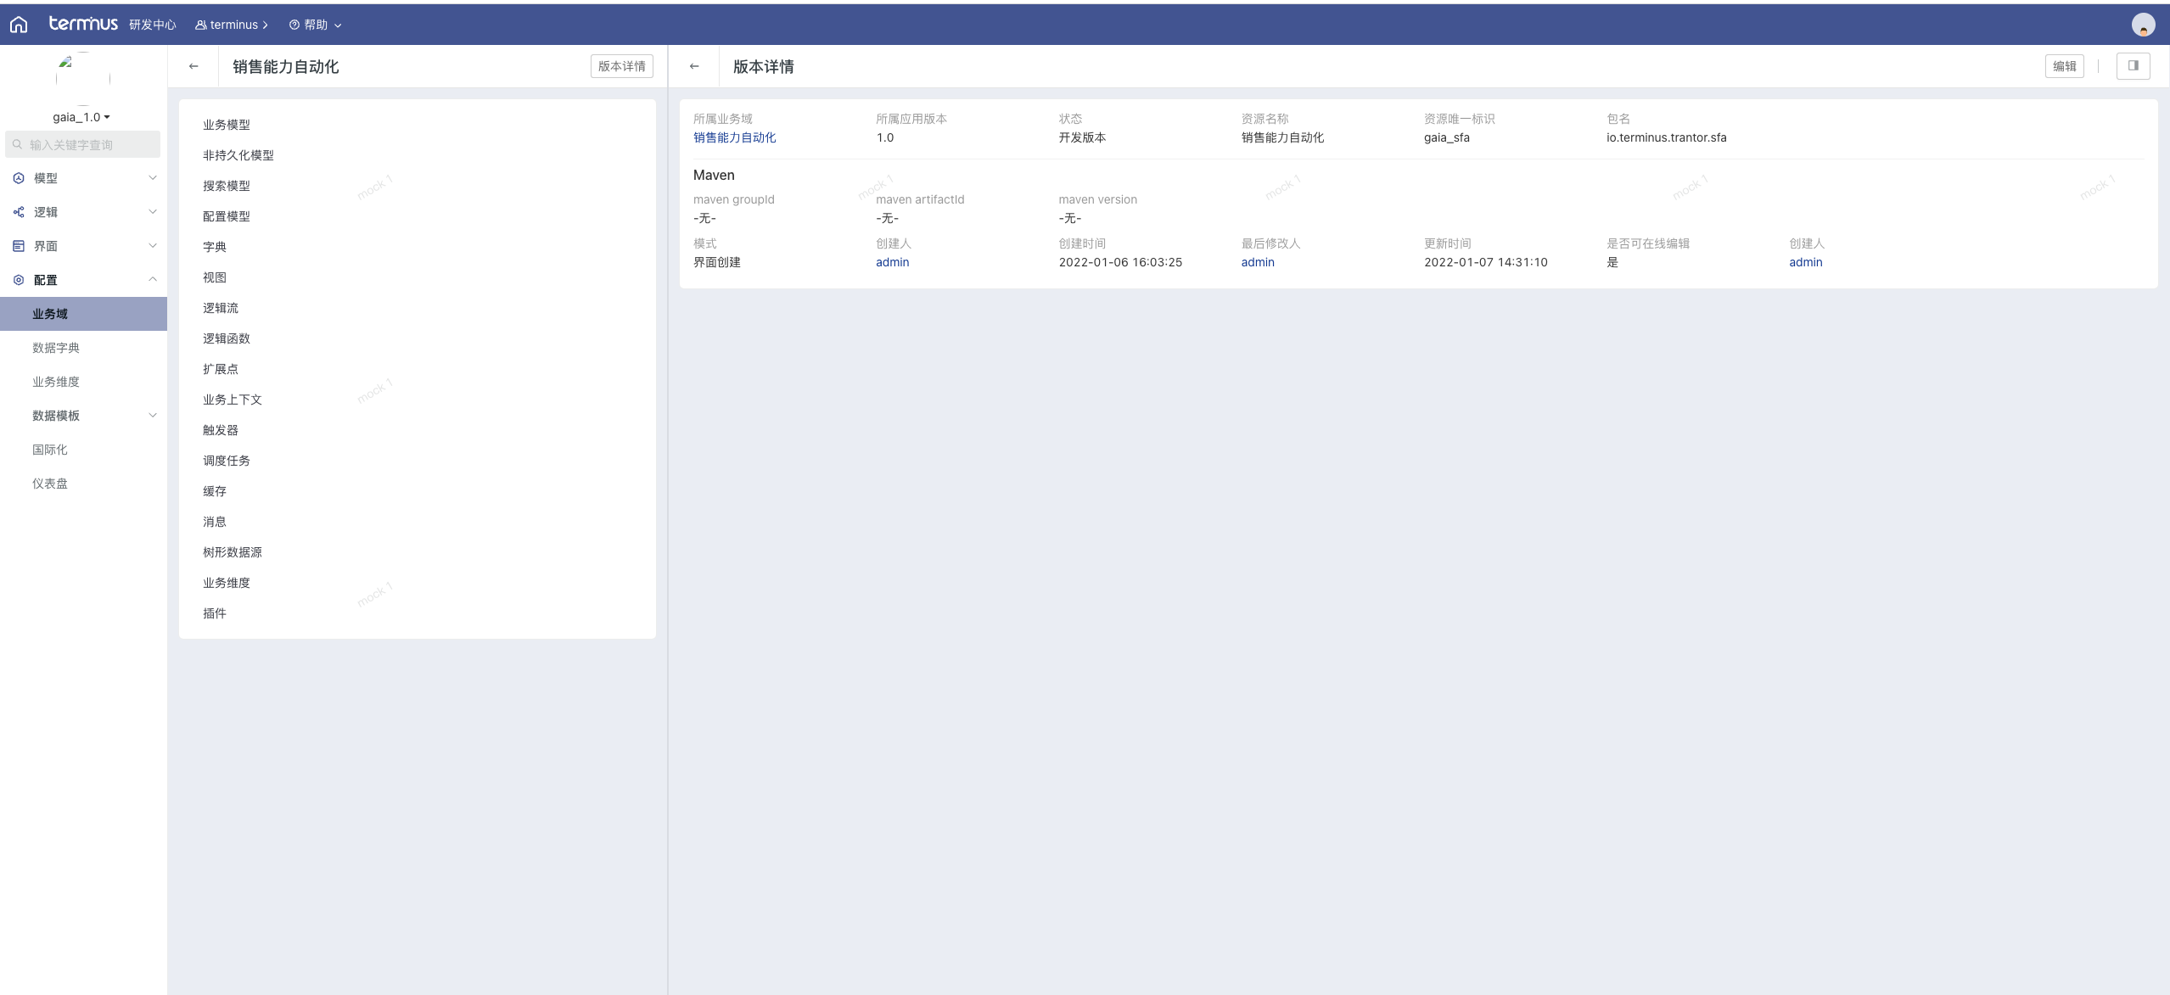Click the 编辑 button

pos(2064,66)
